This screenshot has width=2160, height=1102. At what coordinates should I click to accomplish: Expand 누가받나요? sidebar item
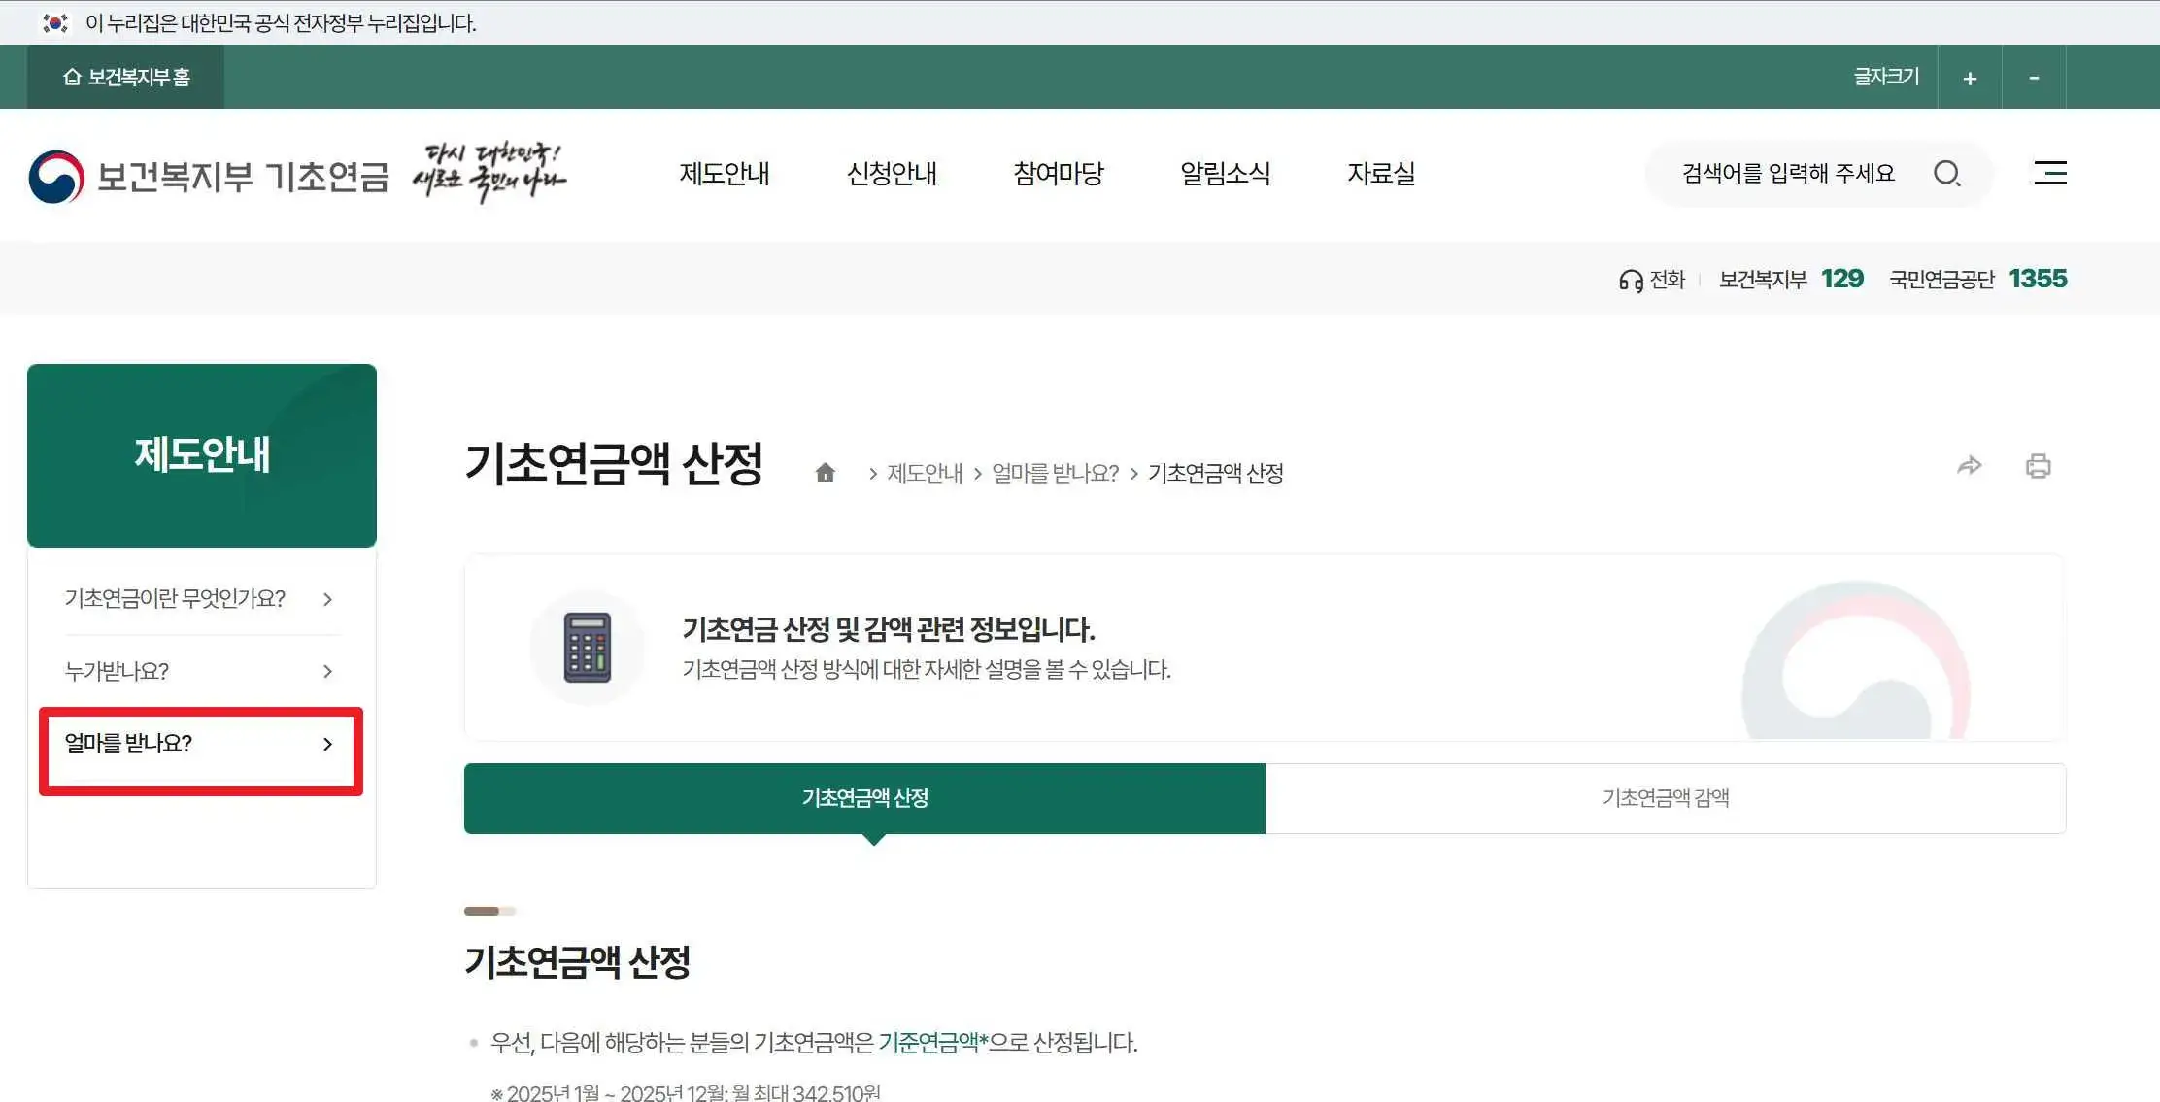pos(201,671)
